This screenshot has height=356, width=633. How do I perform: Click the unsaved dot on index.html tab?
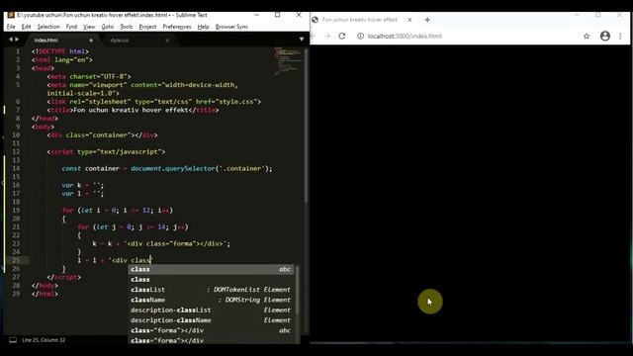(91, 40)
